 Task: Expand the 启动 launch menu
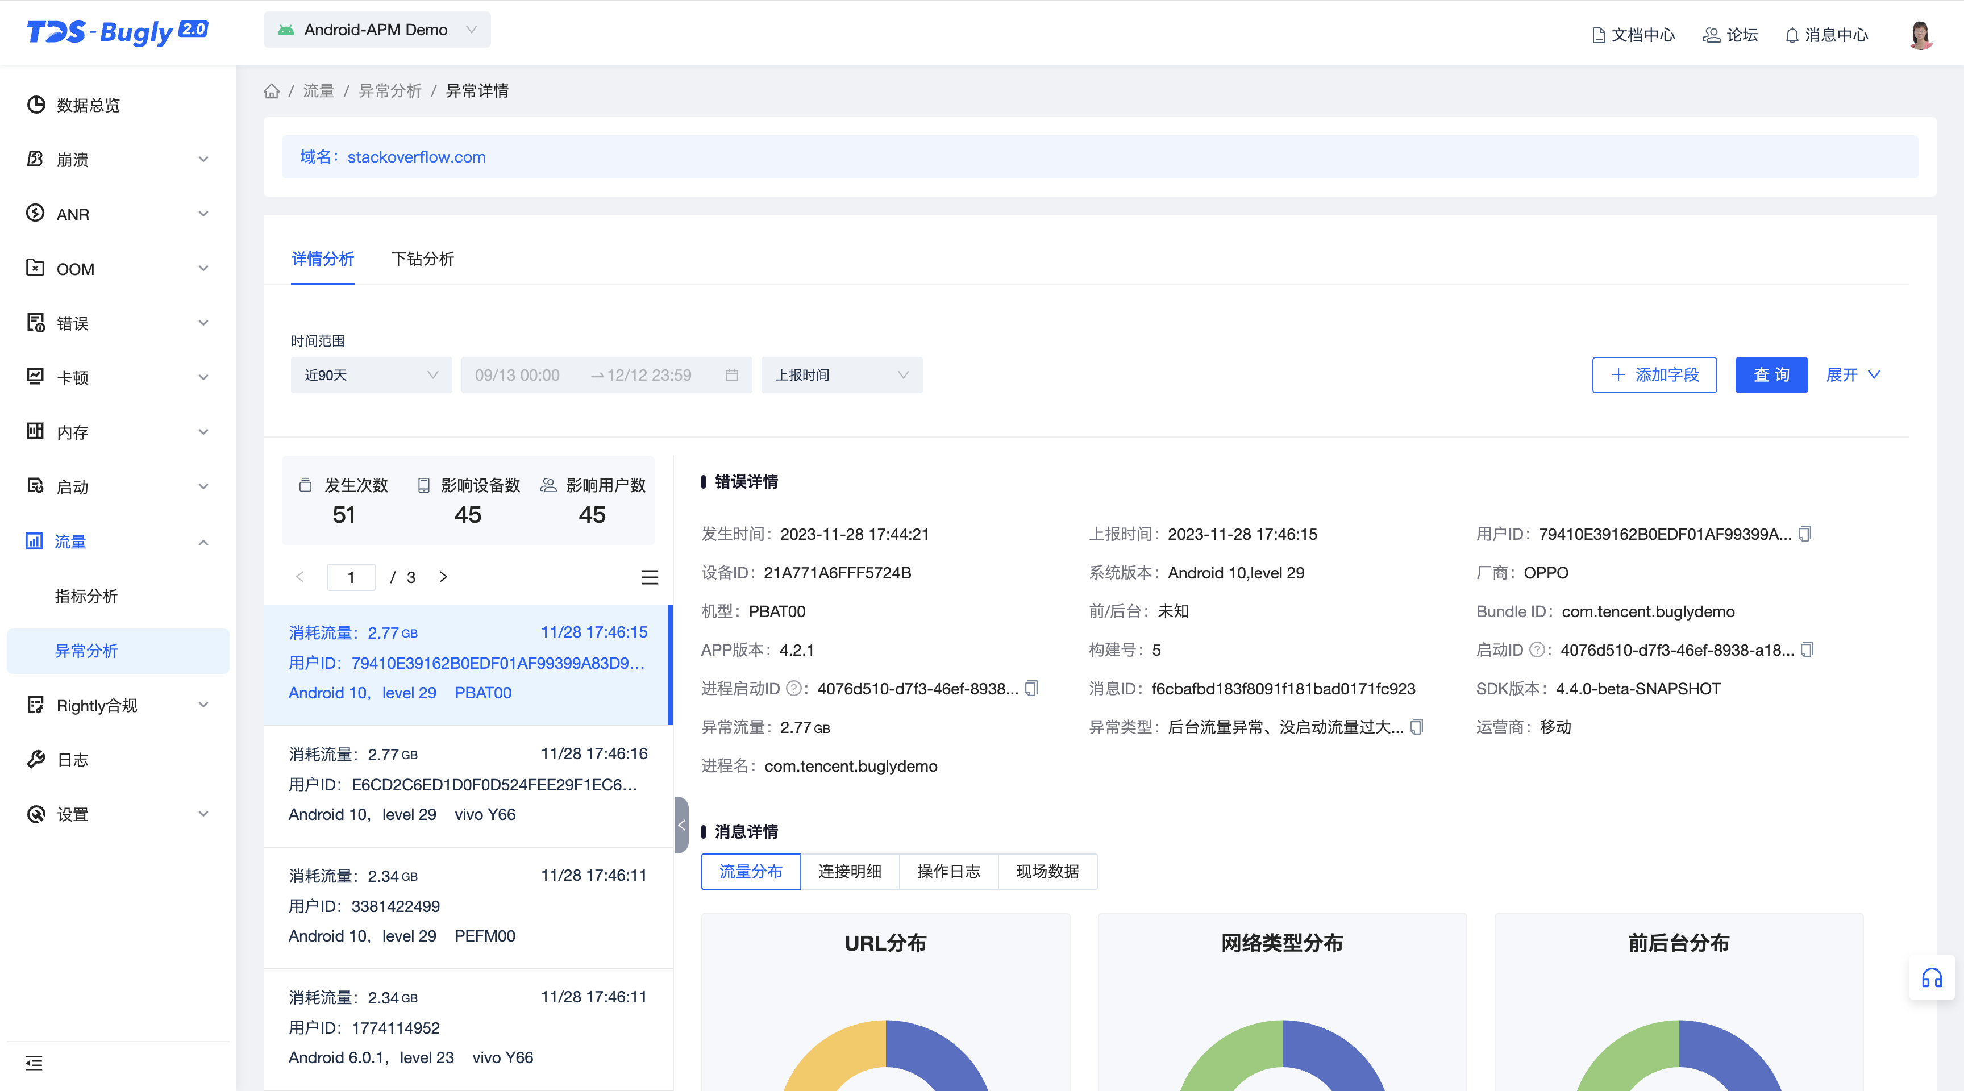point(118,486)
